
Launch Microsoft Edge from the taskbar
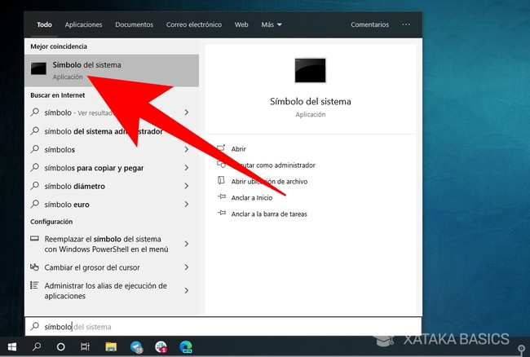pyautogui.click(x=186, y=347)
